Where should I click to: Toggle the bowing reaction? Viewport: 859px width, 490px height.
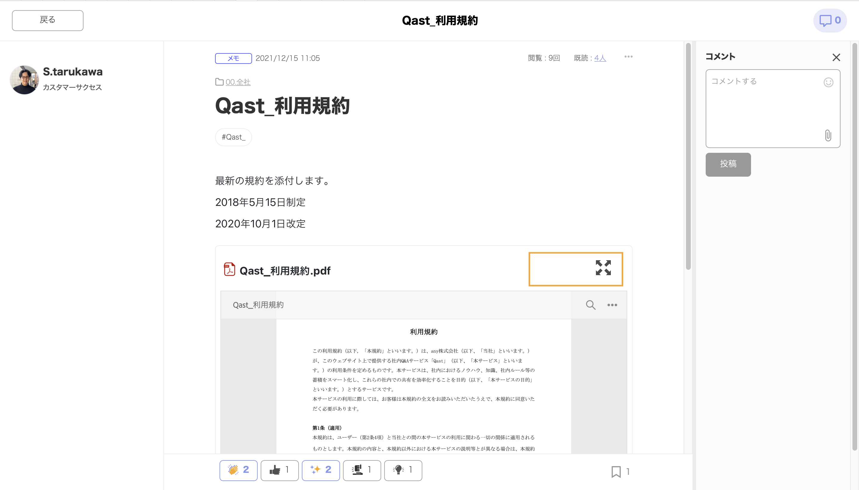coord(362,470)
